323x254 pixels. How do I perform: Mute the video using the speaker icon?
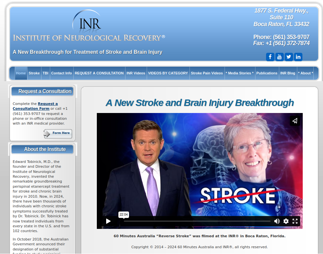[277, 221]
